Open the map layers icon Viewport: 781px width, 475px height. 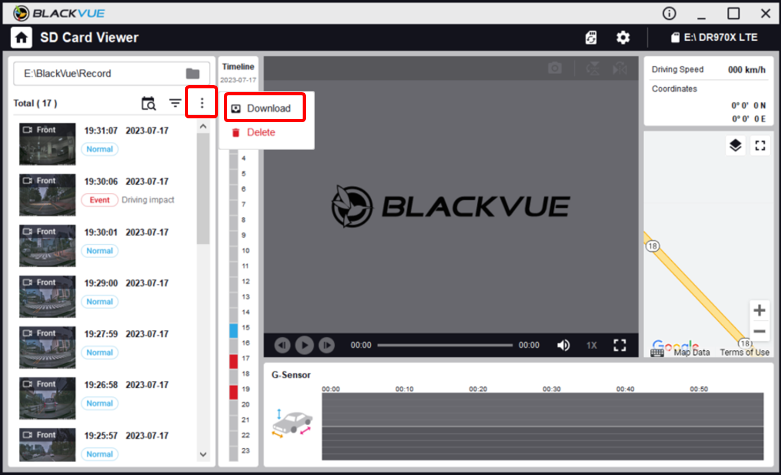click(735, 145)
